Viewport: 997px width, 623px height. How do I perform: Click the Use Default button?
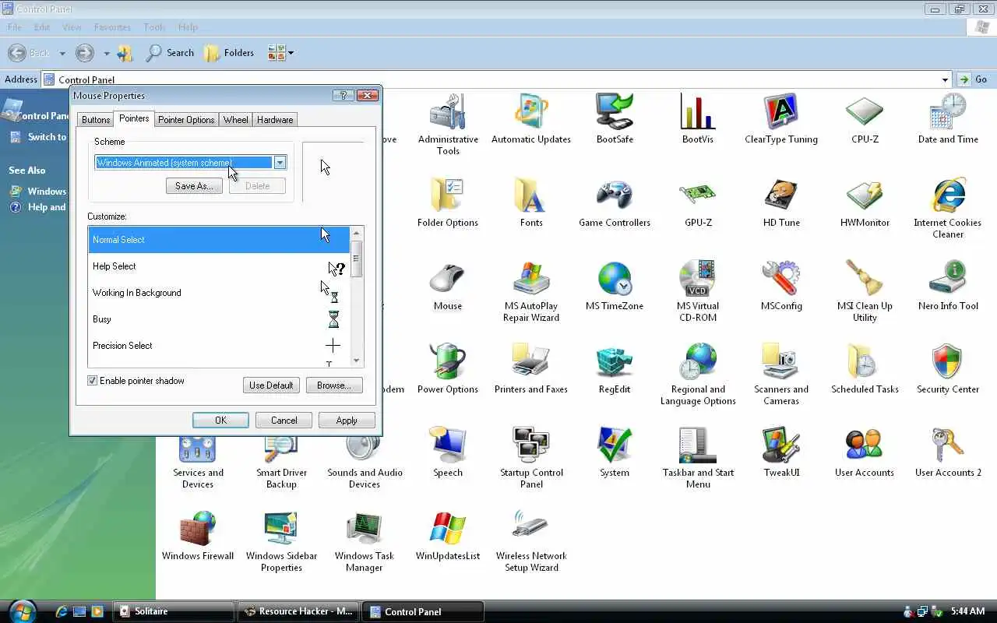pyautogui.click(x=271, y=385)
